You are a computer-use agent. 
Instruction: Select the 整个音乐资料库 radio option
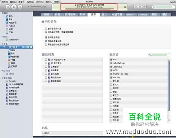(x=46, y=28)
